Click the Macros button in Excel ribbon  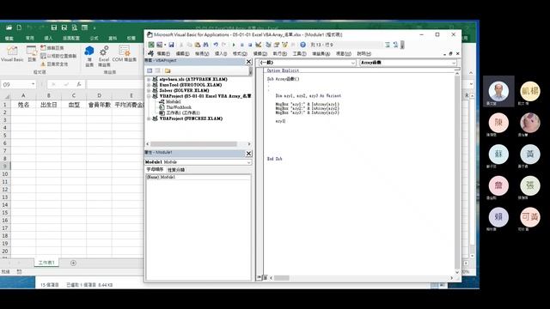32,53
